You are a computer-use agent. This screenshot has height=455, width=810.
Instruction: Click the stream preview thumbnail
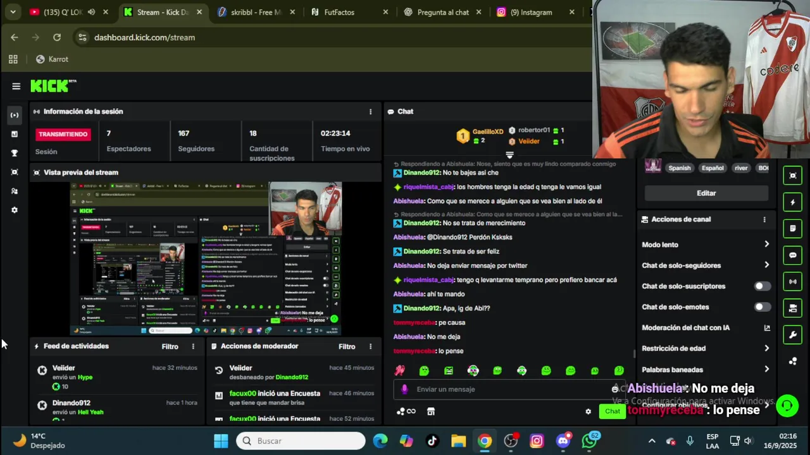point(206,258)
